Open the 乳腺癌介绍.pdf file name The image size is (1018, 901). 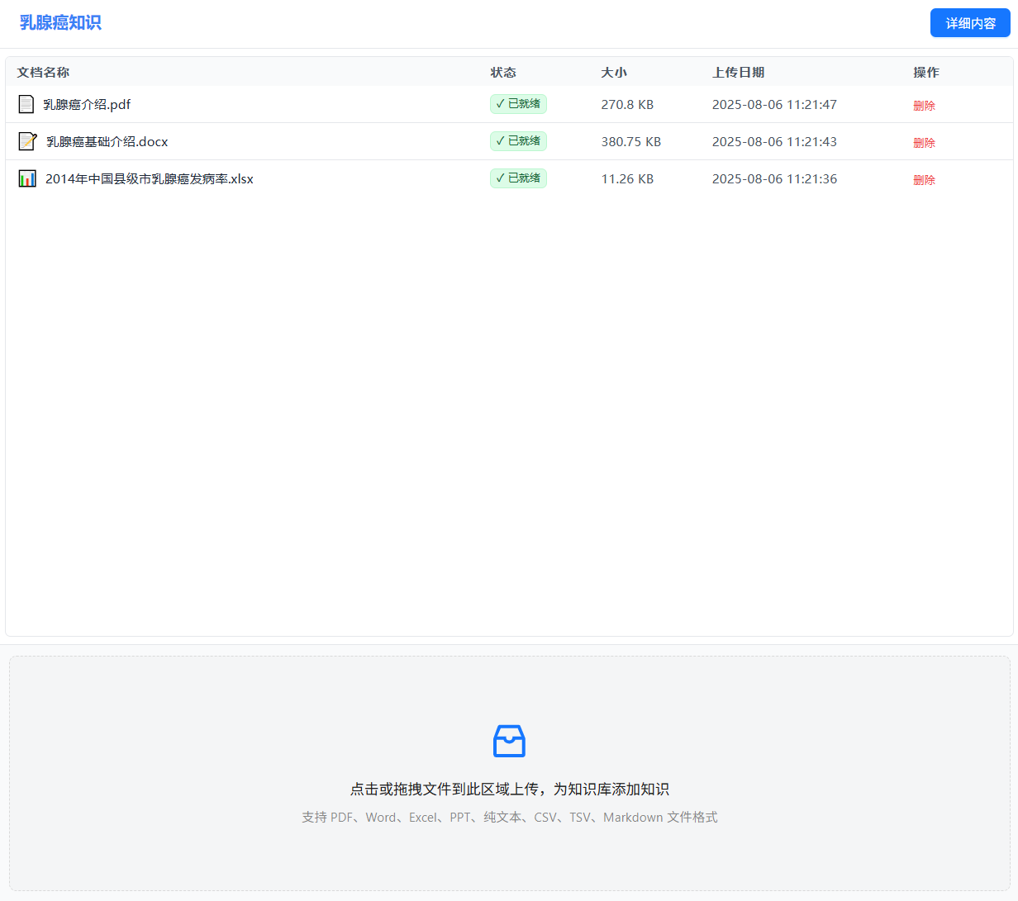click(87, 105)
